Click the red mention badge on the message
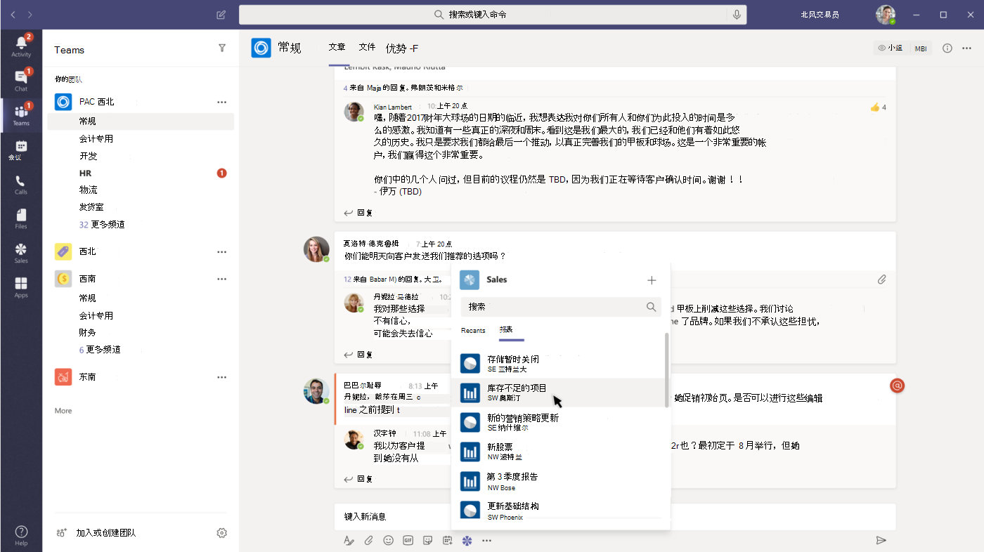This screenshot has width=984, height=552. point(897,385)
